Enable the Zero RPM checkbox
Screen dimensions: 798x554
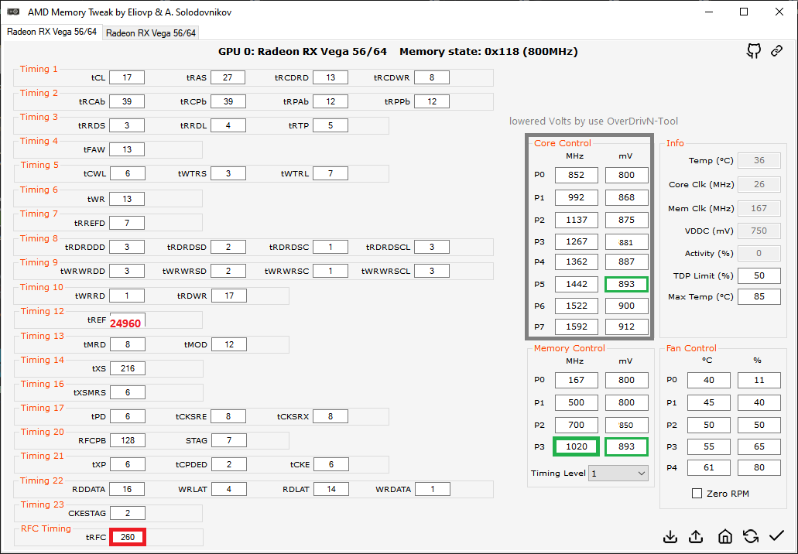click(x=697, y=494)
